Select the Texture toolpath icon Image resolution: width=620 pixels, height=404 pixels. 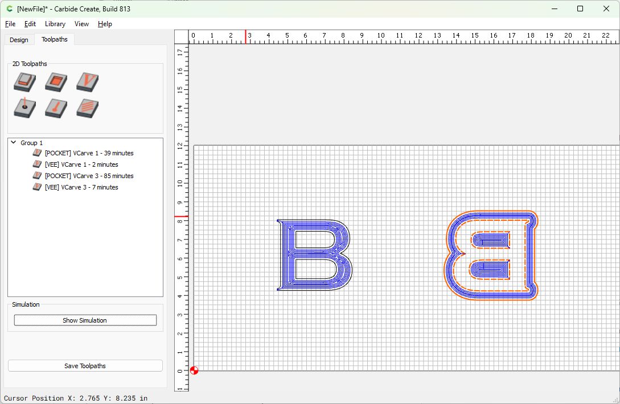[x=87, y=108]
